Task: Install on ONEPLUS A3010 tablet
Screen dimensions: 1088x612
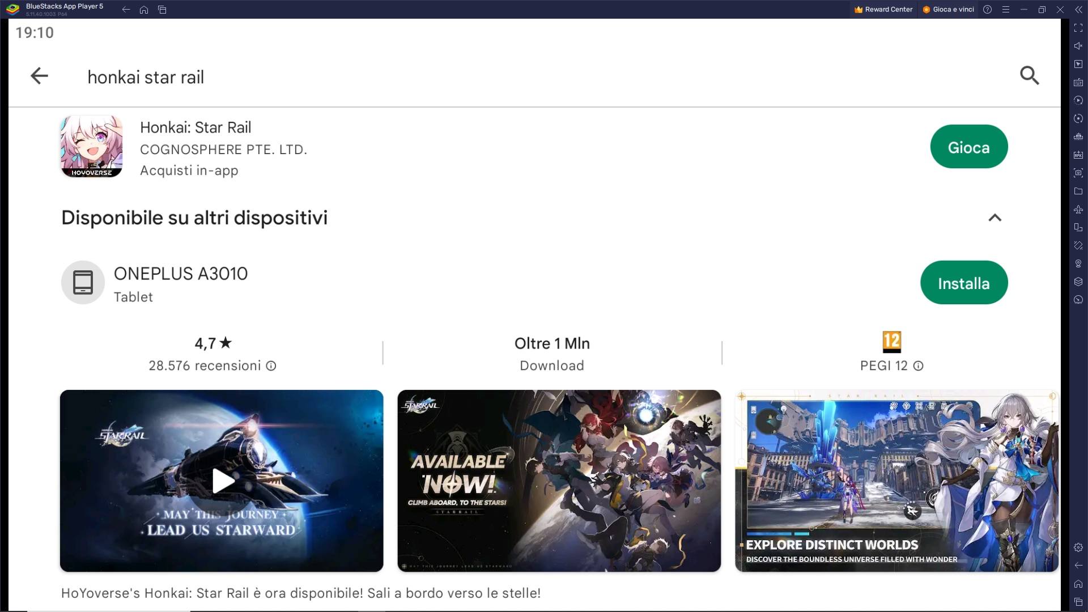Action: coord(964,283)
